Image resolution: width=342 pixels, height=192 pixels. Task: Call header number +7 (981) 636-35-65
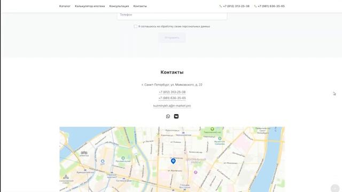click(x=271, y=6)
